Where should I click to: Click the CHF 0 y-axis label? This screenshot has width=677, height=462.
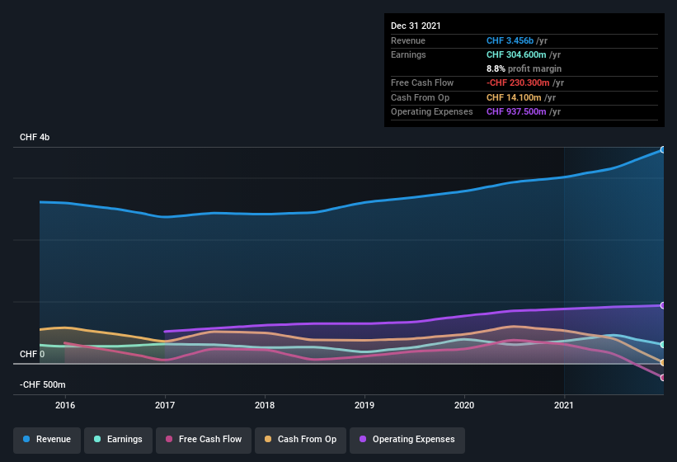[32, 354]
